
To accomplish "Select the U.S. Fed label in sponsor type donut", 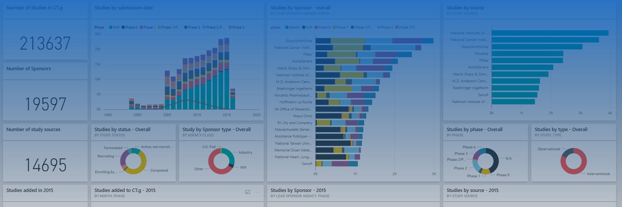I will (x=210, y=147).
